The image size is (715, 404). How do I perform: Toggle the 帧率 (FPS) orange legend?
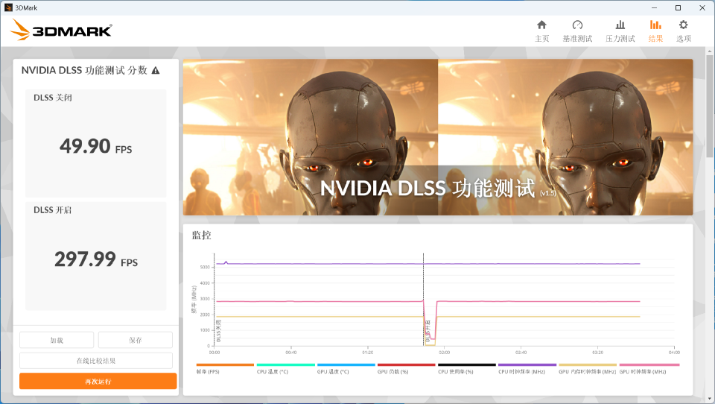tap(225, 368)
